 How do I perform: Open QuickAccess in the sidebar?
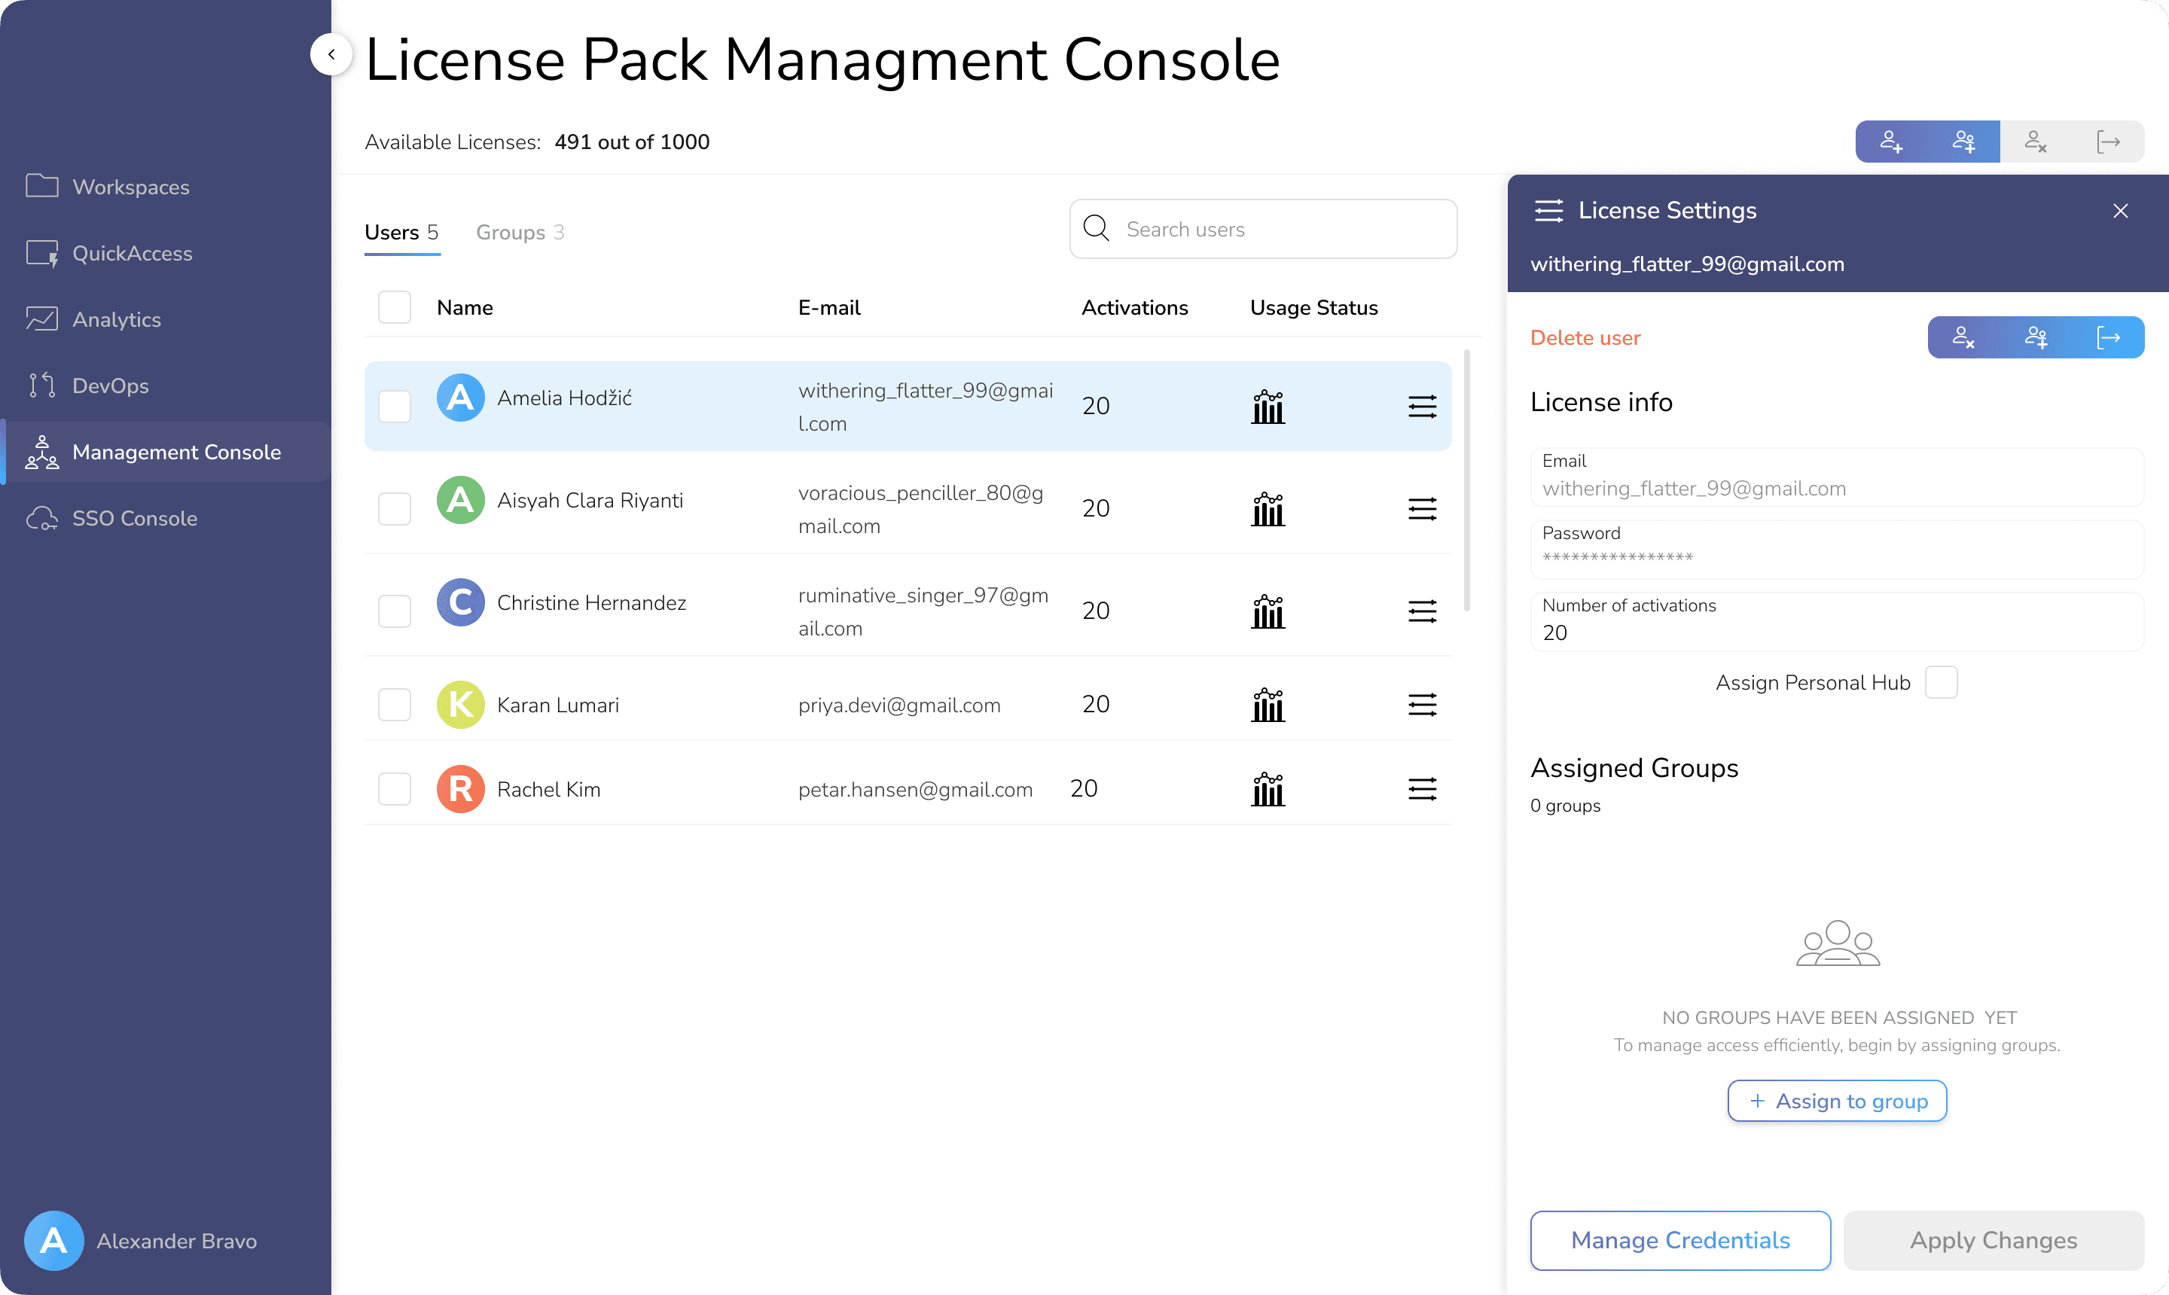pos(109,253)
